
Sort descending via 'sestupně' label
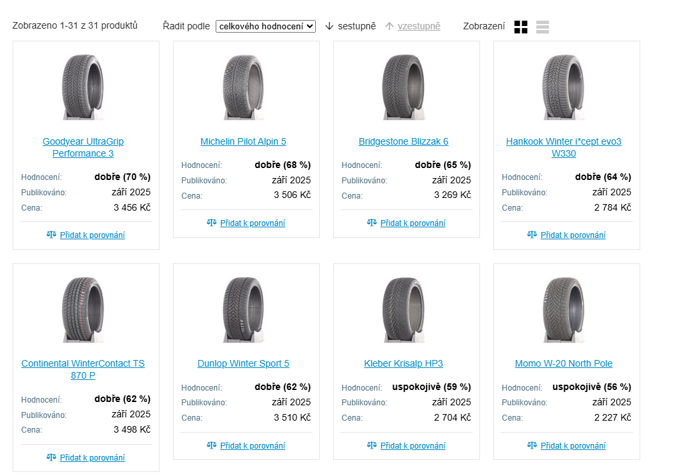[357, 26]
